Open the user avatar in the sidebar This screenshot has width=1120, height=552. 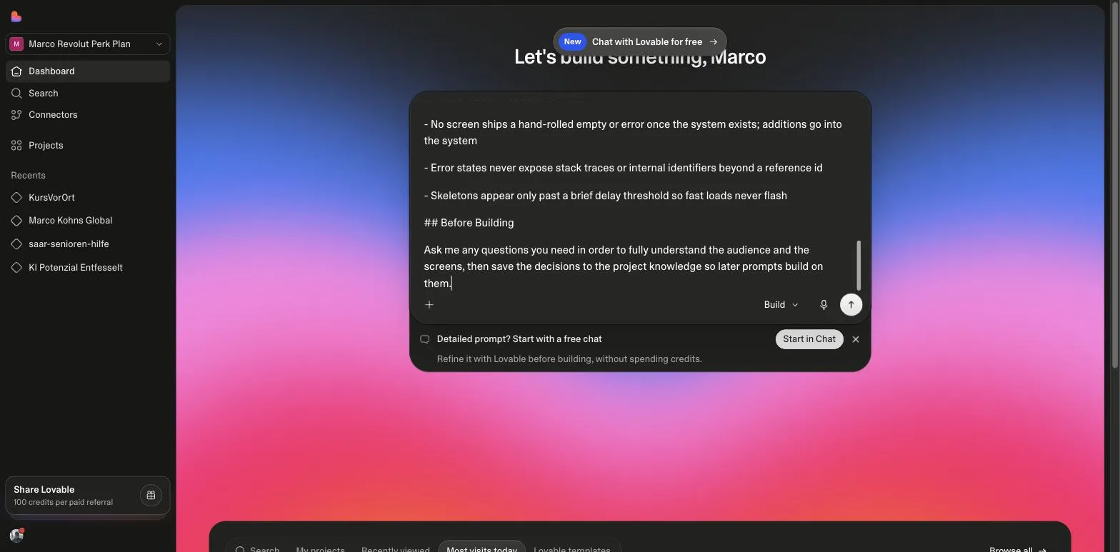pos(16,536)
